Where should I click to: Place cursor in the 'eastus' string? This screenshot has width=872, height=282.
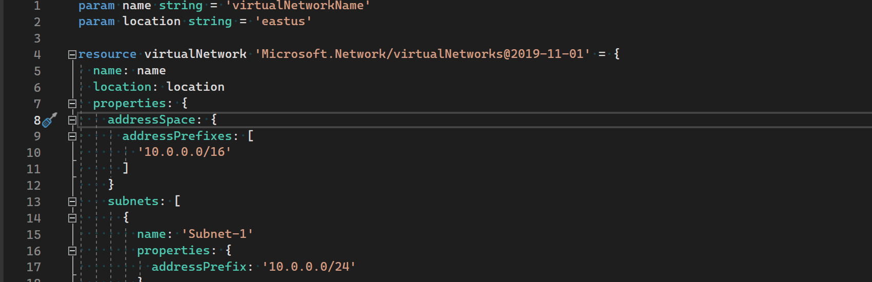283,22
